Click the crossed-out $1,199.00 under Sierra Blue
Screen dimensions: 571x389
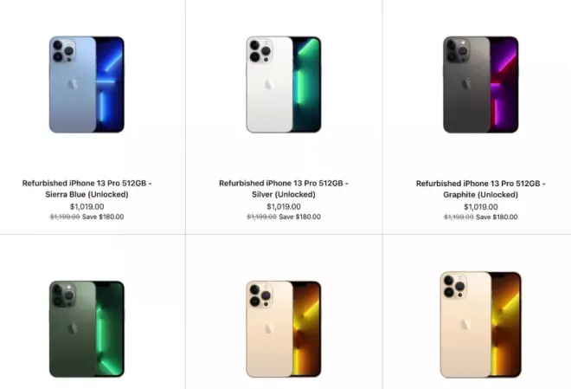tap(65, 217)
